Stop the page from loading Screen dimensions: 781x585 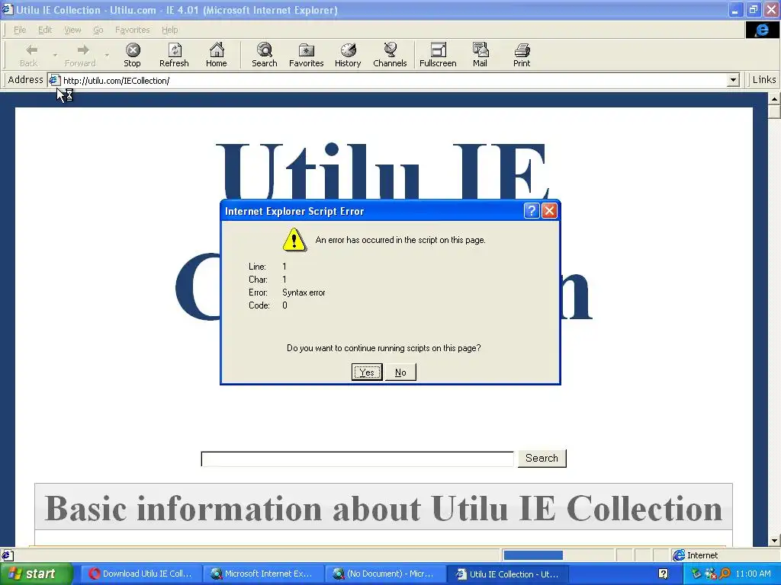(132, 55)
